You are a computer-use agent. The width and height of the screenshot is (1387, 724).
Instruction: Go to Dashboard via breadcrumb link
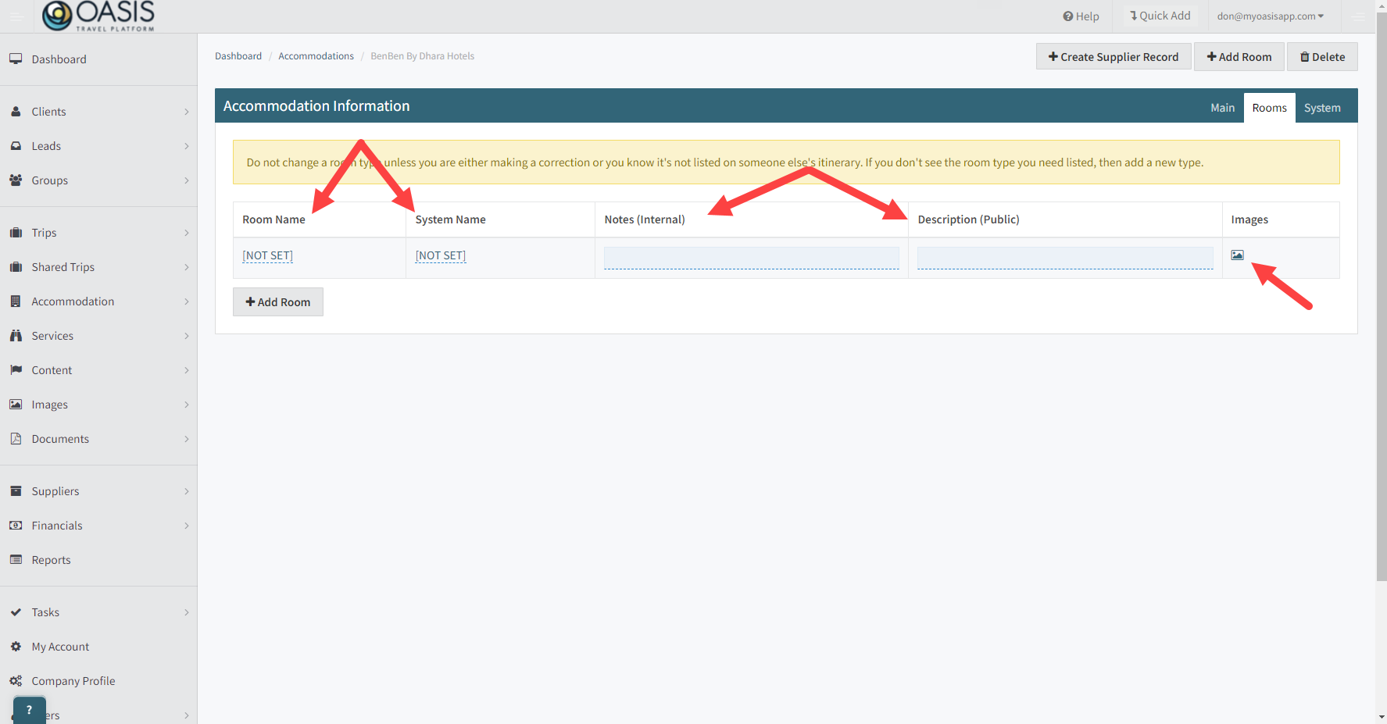coord(238,56)
